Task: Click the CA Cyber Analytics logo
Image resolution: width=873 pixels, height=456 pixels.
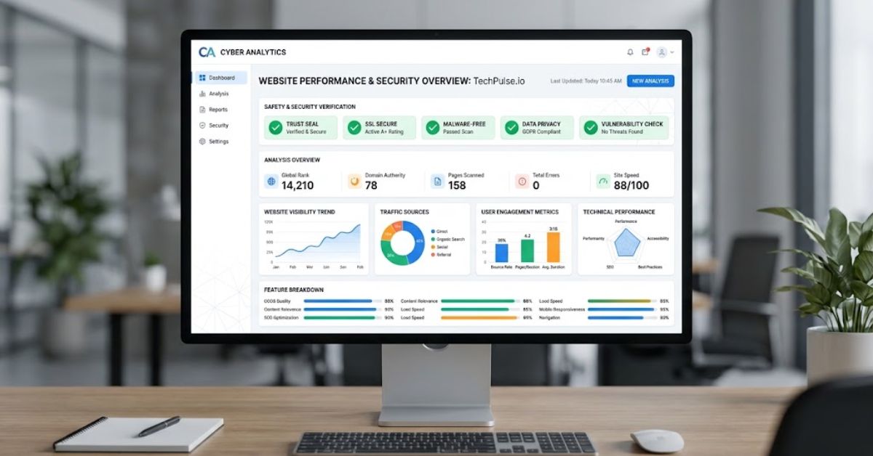Action: pos(242,52)
